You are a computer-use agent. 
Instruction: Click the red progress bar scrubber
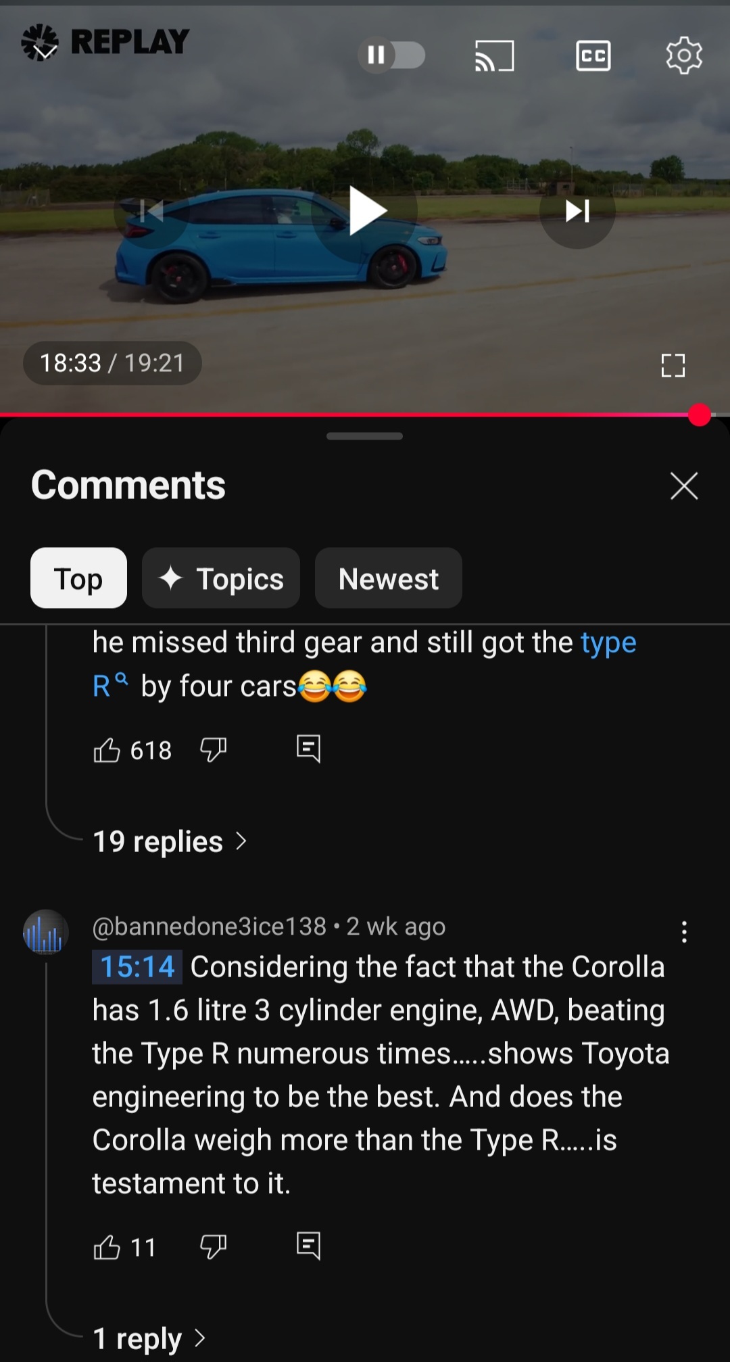(x=700, y=415)
